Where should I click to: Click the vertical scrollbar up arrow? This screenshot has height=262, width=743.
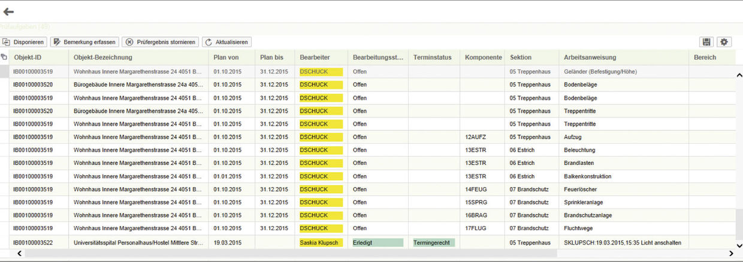coord(738,74)
